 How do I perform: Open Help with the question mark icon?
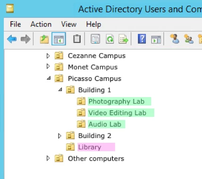point(142,39)
